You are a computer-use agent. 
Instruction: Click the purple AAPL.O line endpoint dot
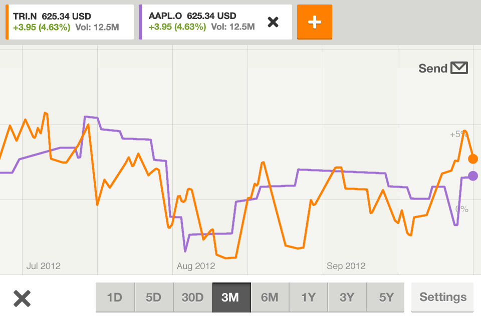point(472,176)
